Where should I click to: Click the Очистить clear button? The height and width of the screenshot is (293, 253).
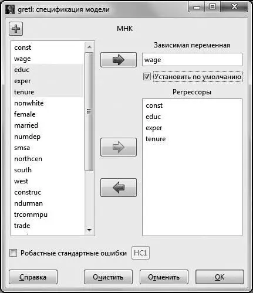click(x=108, y=277)
